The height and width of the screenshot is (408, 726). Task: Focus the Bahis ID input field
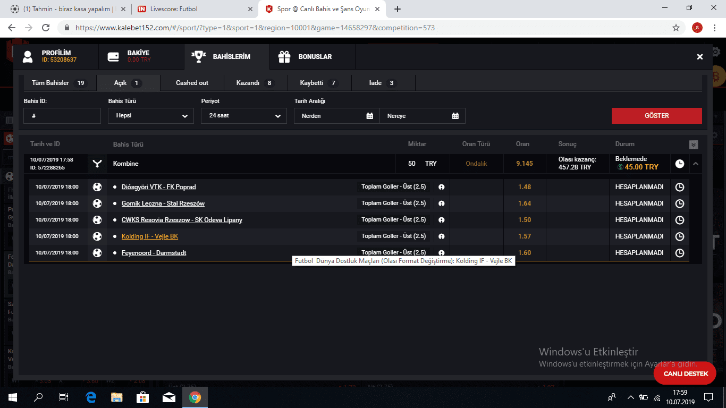tap(62, 116)
